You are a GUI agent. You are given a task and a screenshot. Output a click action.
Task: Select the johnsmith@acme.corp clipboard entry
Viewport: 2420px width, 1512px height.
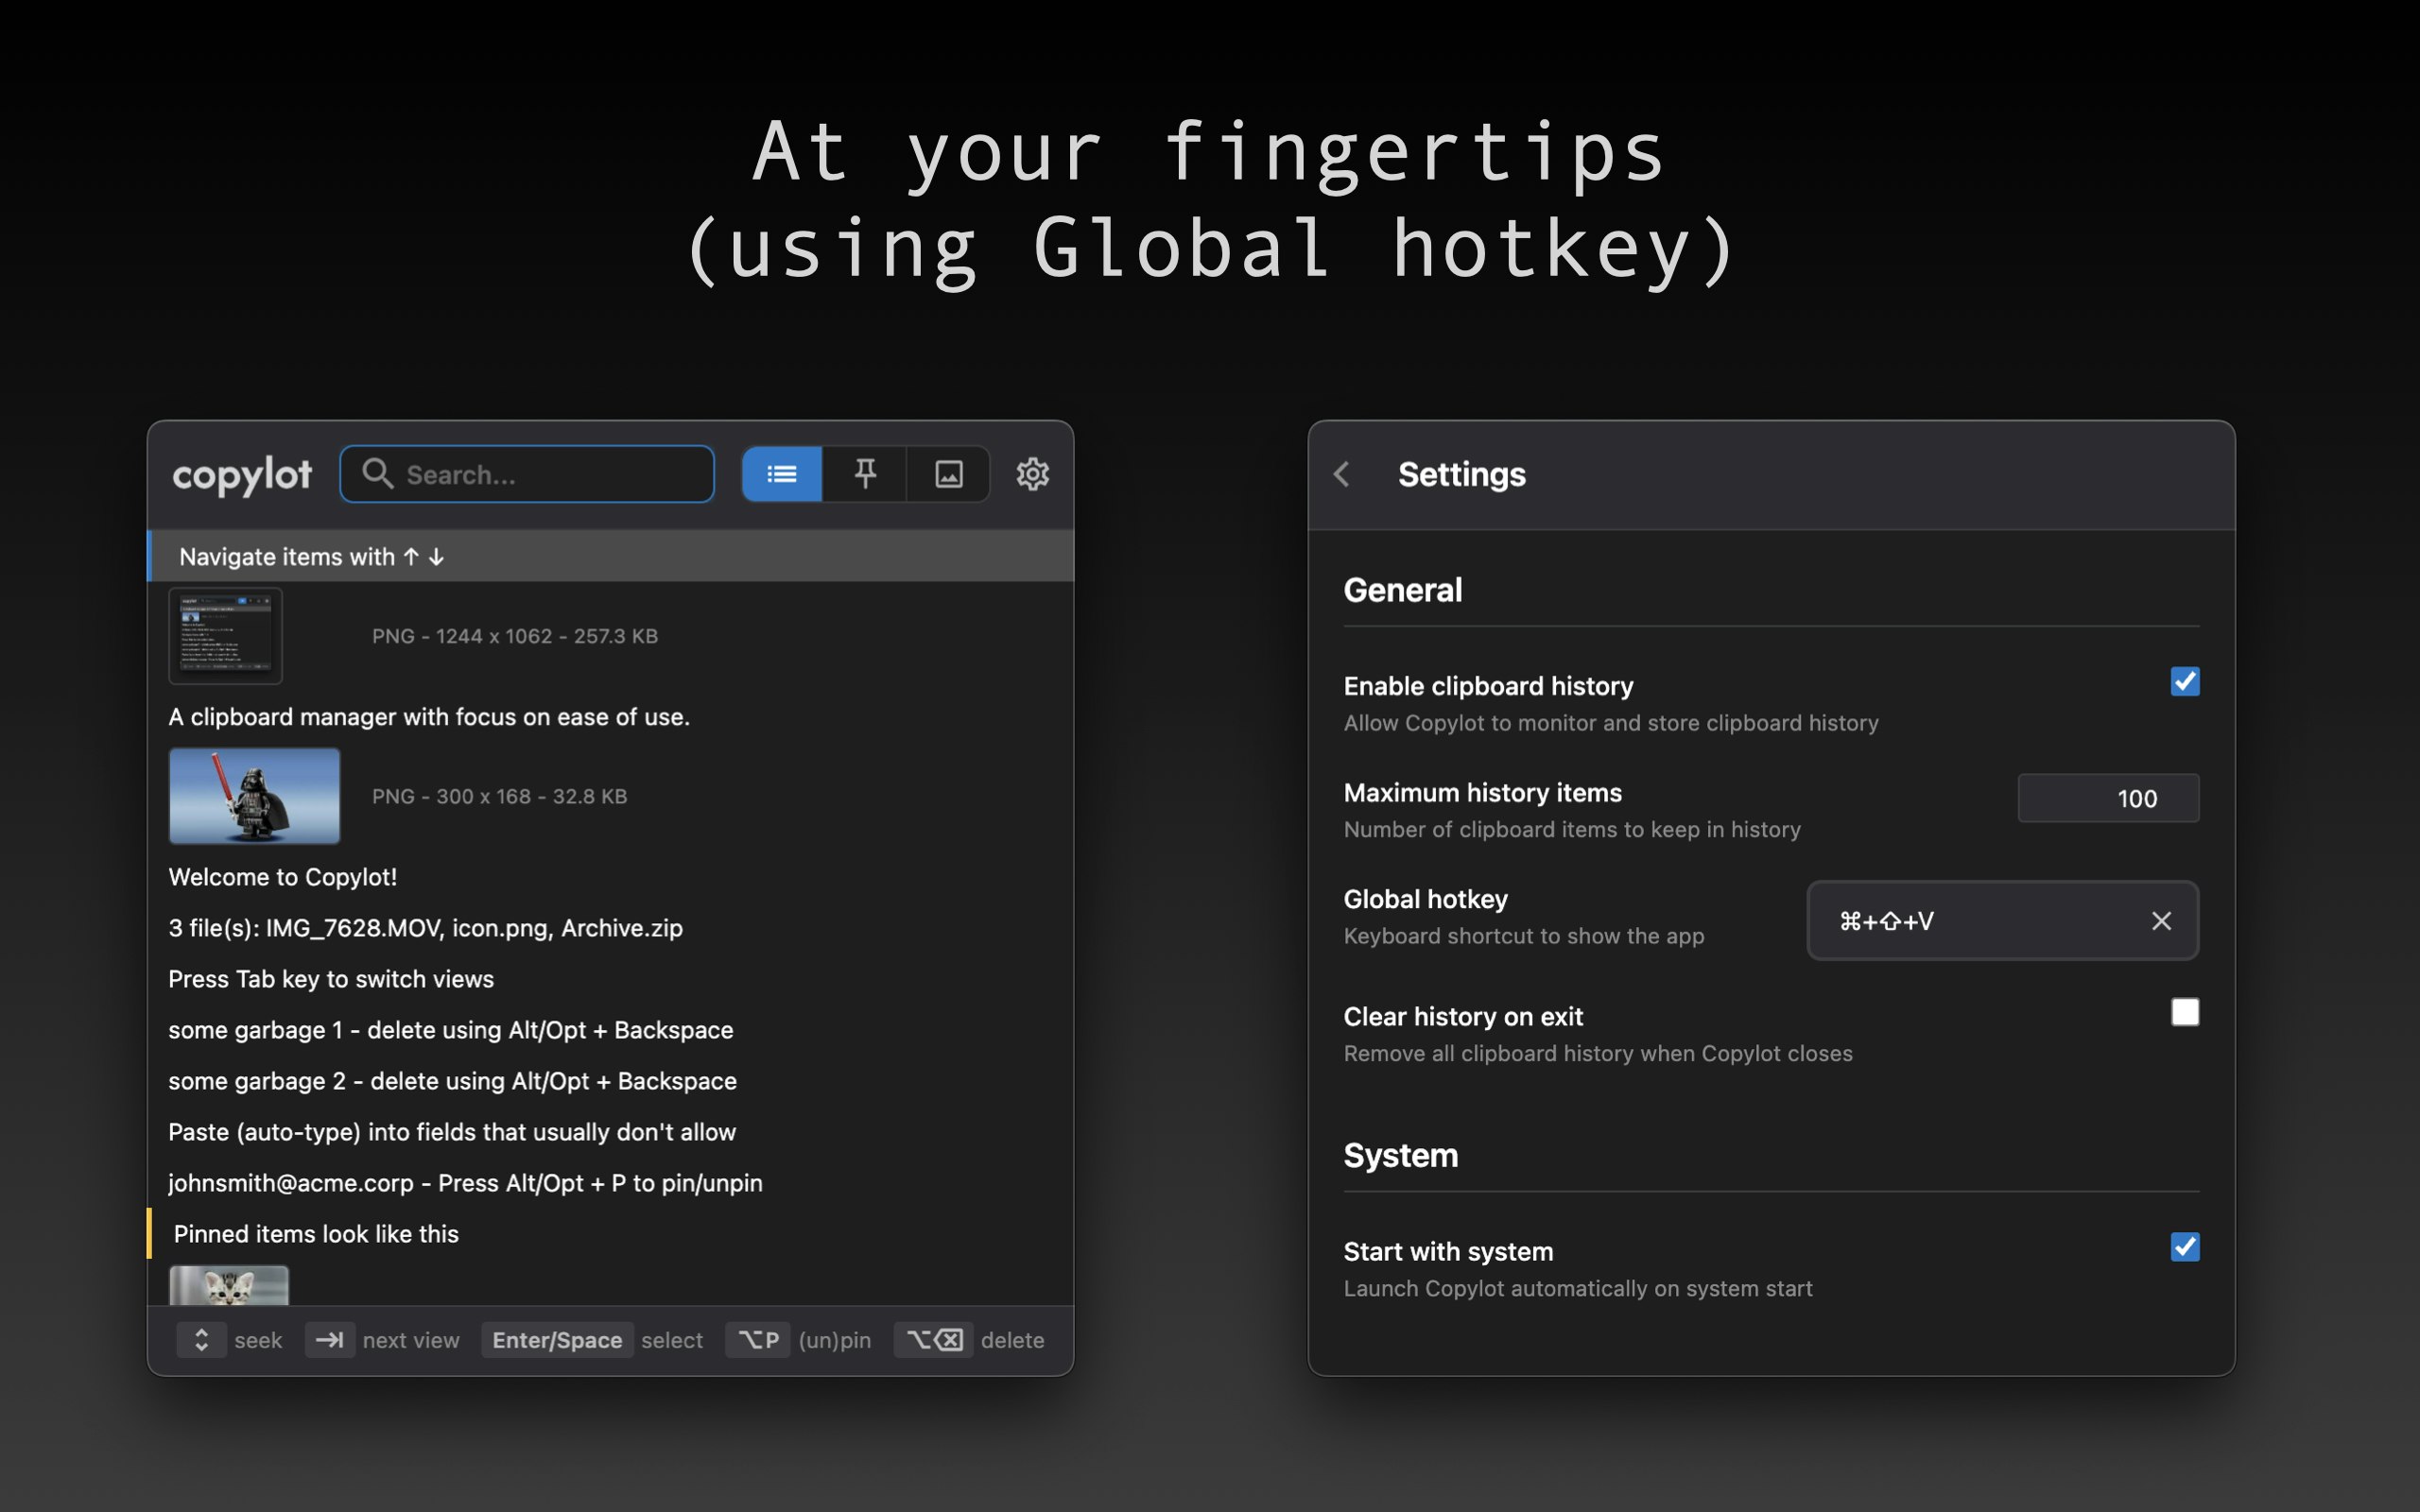coord(465,1183)
